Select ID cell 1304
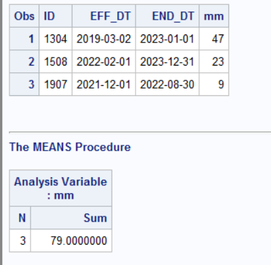 [56, 39]
